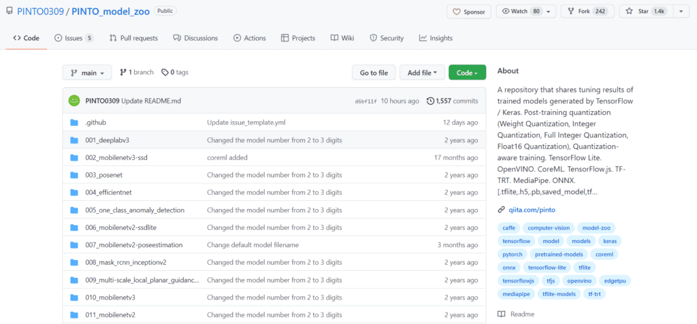697x324 pixels.
Task: Click folder icon for 003_posenet
Action: 74,175
